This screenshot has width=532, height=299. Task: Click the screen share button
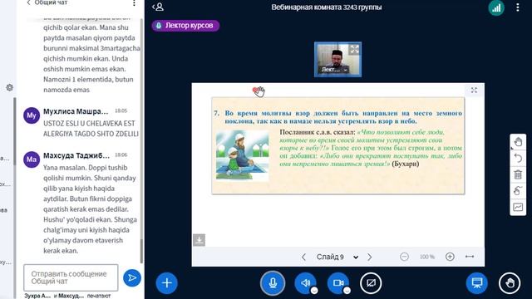[x=371, y=282]
